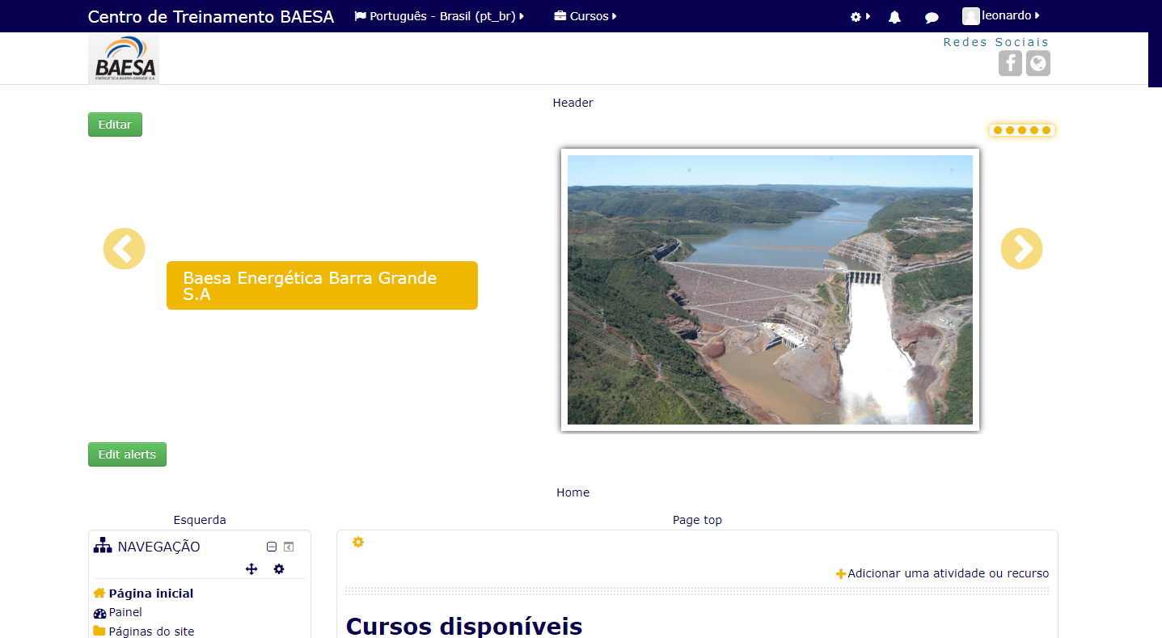The height and width of the screenshot is (638, 1162).
Task: Click the BAESA logo image
Action: (124, 59)
